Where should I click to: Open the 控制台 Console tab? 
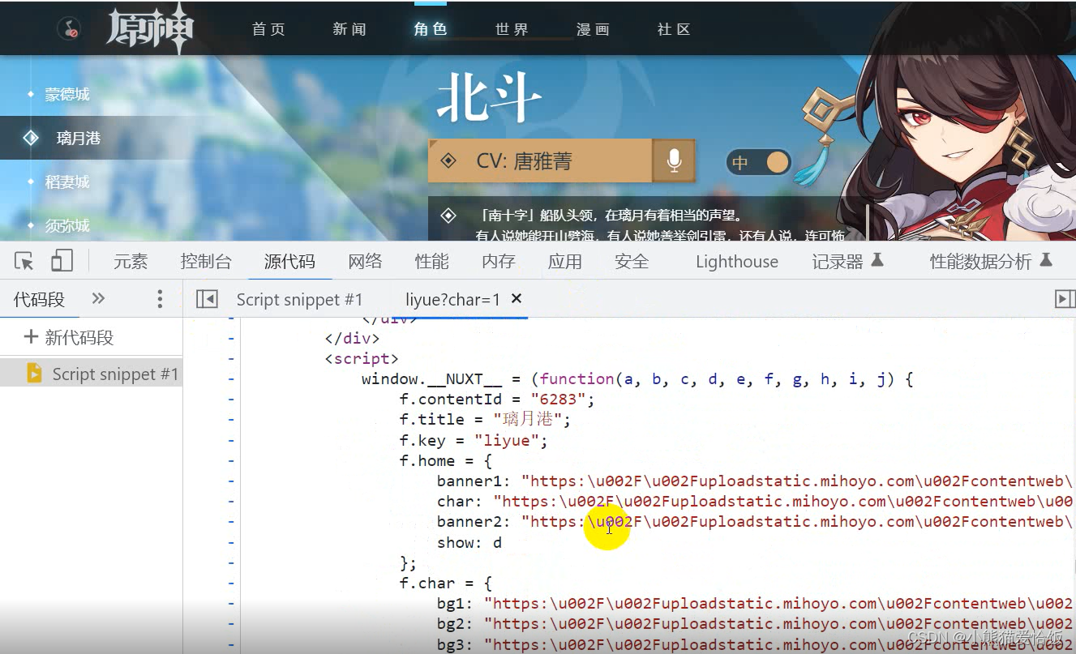click(206, 261)
